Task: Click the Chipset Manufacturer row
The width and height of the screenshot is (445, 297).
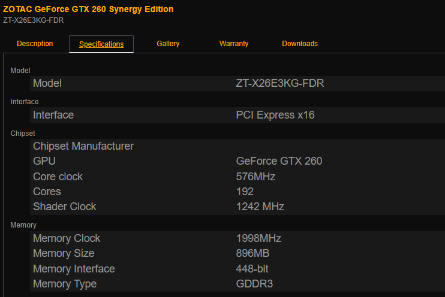Action: tap(83, 146)
